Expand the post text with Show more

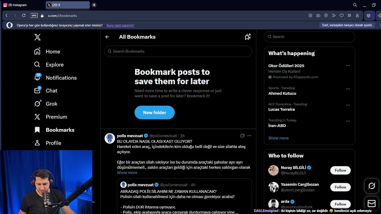(x=127, y=173)
